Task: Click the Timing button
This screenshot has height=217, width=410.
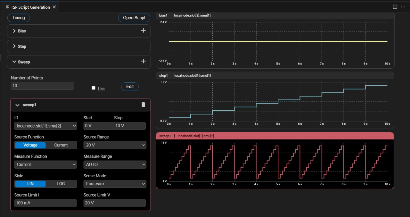Action: click(x=18, y=18)
